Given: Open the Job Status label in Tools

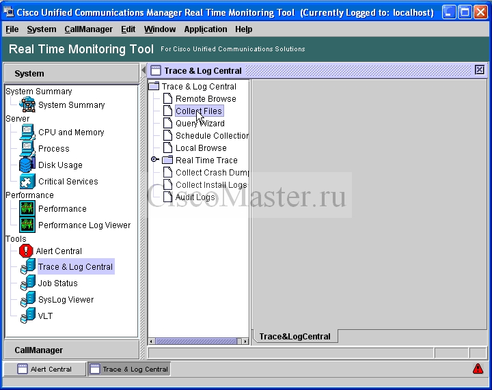Looking at the screenshot, I should tap(57, 283).
